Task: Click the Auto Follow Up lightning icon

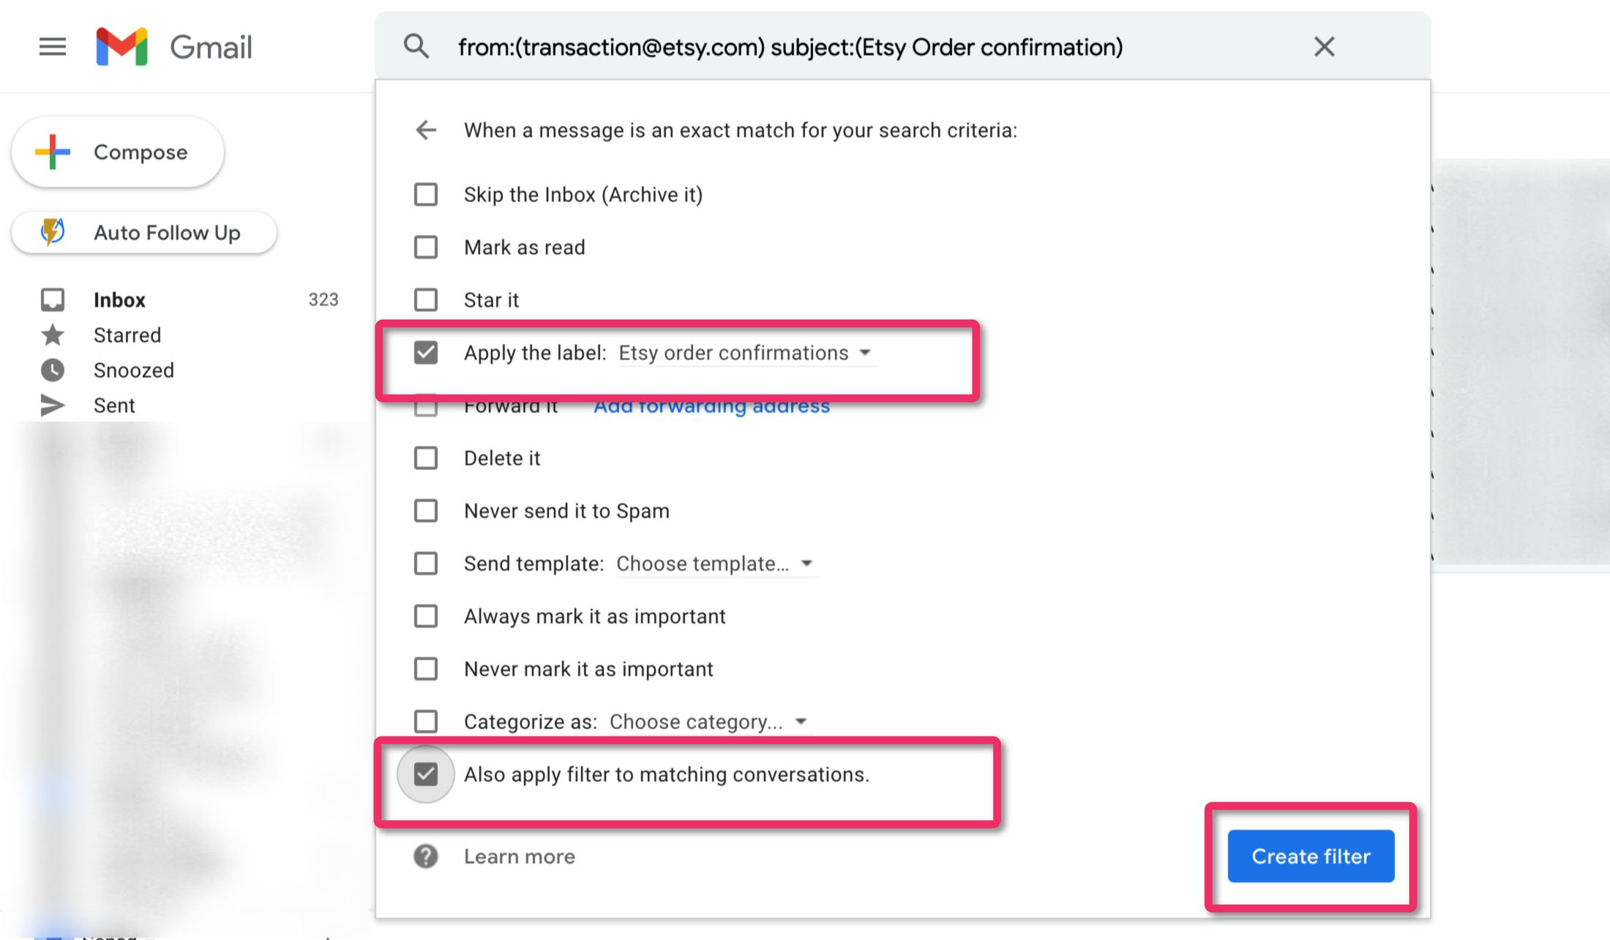Action: 53,232
